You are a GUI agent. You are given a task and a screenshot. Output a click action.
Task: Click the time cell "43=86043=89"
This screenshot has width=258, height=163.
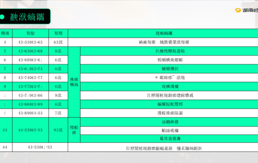[30, 104]
